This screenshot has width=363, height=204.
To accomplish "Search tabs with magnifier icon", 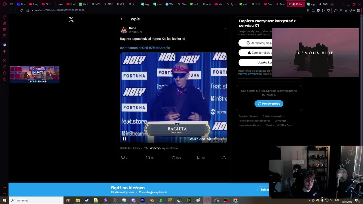I will coord(343,4).
